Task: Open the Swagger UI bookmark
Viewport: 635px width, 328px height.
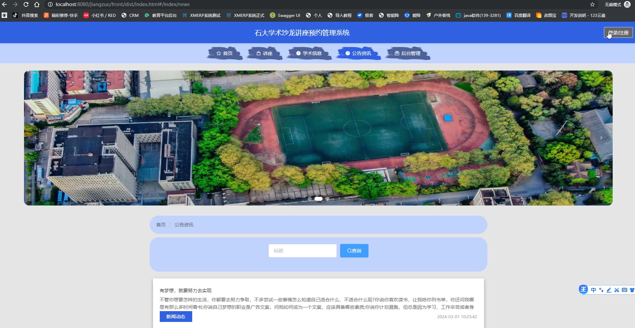Action: click(285, 15)
